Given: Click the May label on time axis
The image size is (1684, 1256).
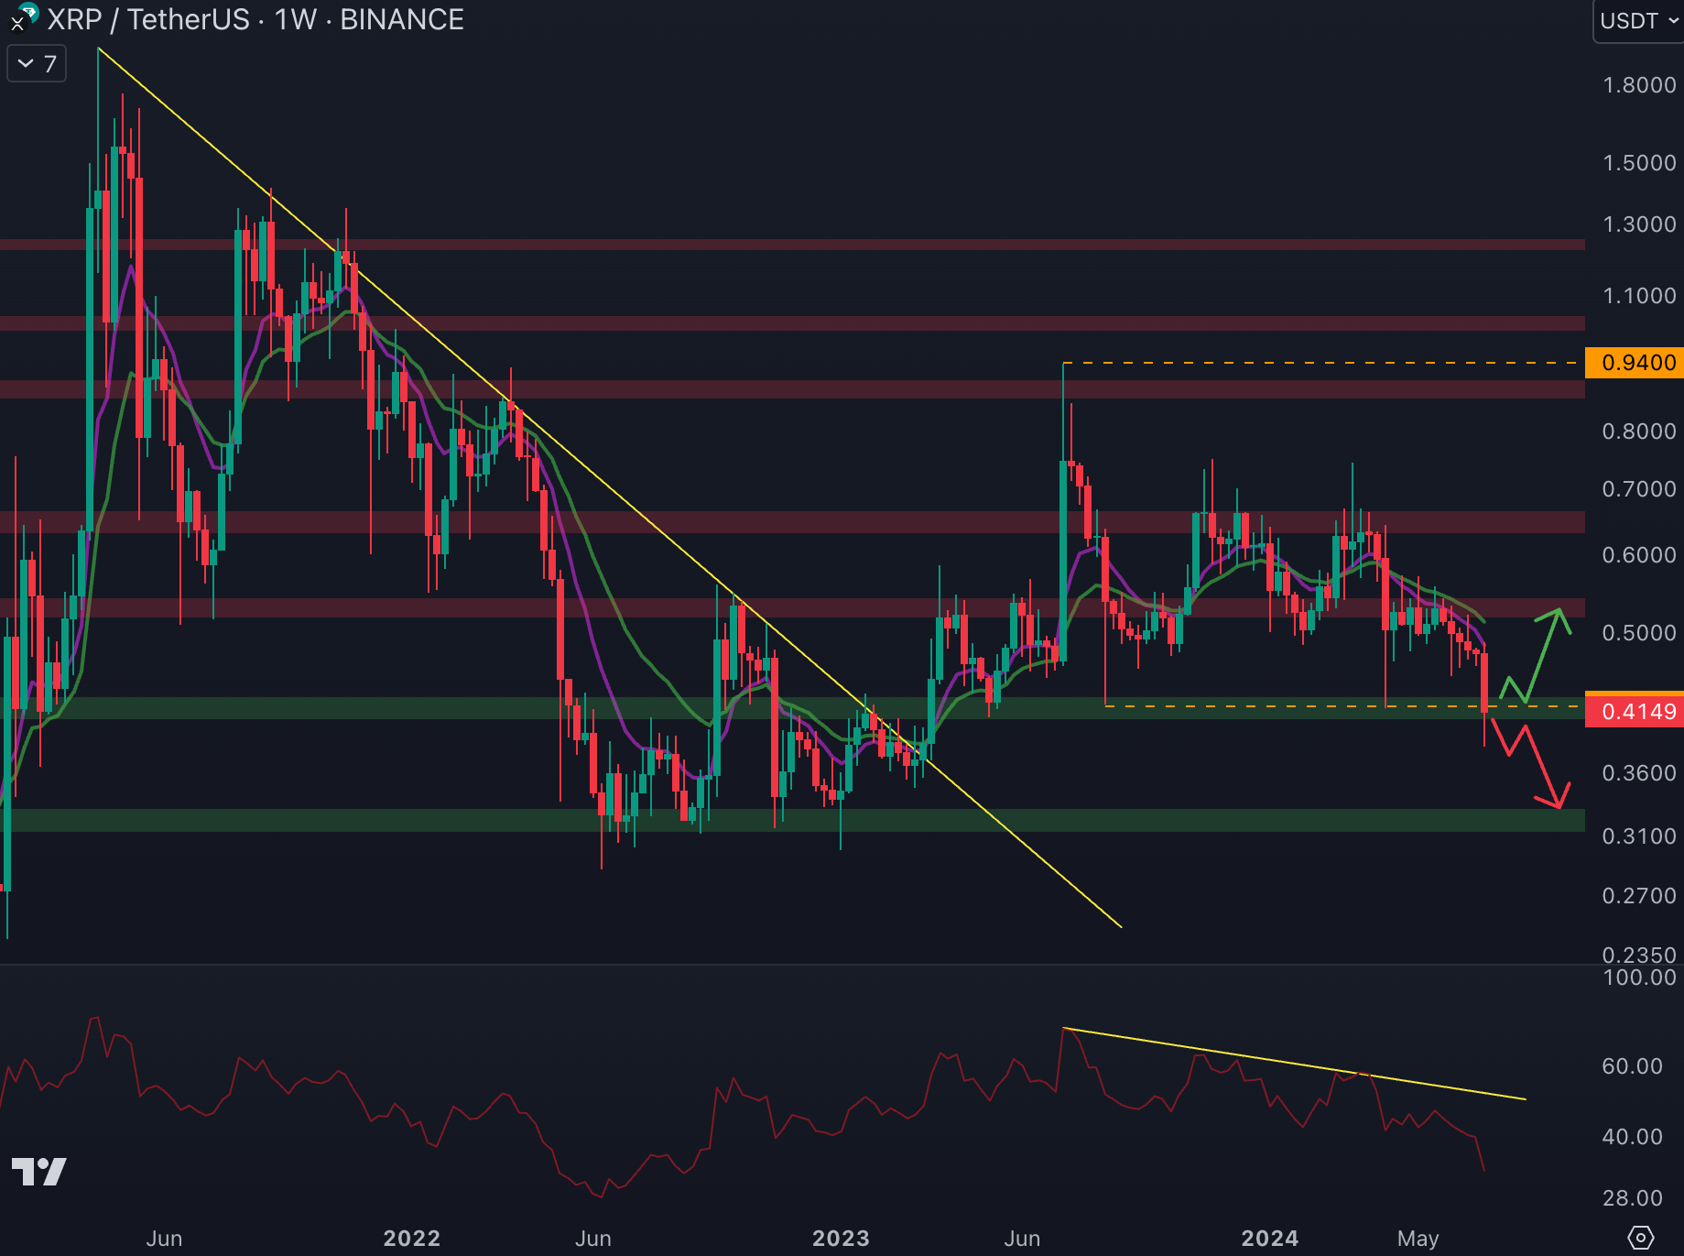Looking at the screenshot, I should click(x=1418, y=1239).
